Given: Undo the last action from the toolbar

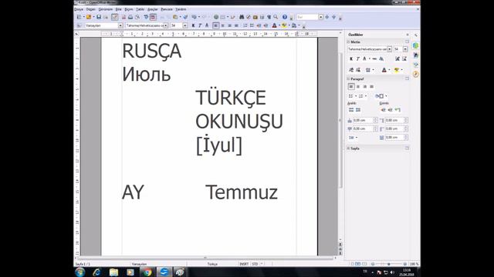Looking at the screenshot, I should (x=194, y=17).
